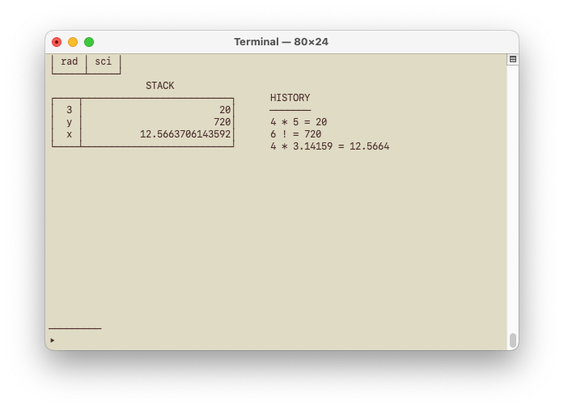
Task: Click the Terminal — 80×24 window title
Action: pos(281,42)
